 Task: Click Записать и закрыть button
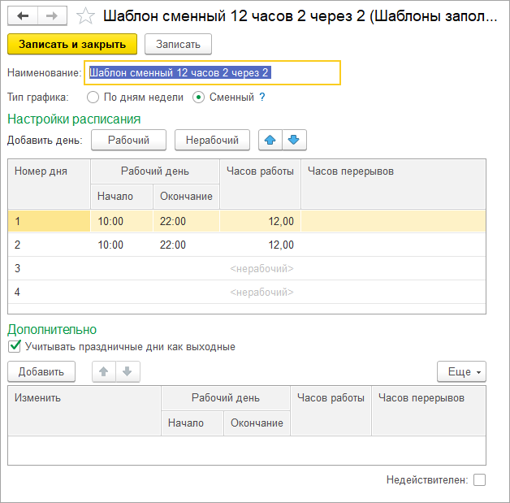tap(72, 44)
